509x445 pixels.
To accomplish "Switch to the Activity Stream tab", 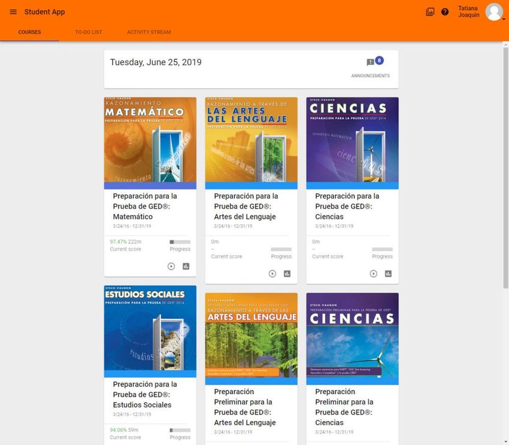I will (149, 32).
